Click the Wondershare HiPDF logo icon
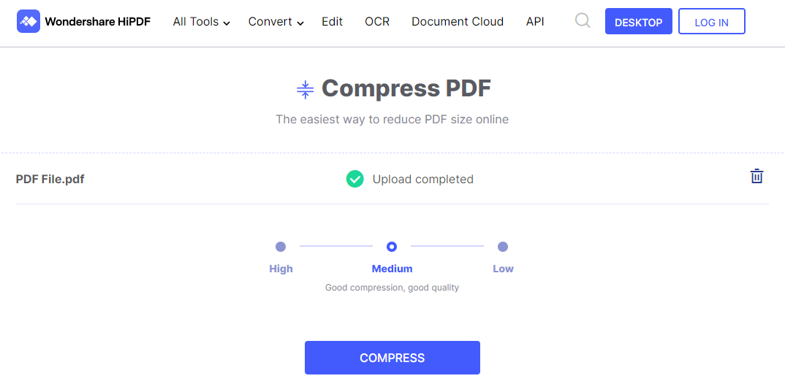Screen dimensions: 785x392 tap(29, 21)
